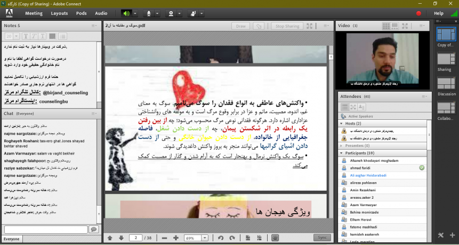Toggle the webcam button
Viewport: 459px width, 245px height.
171,13
